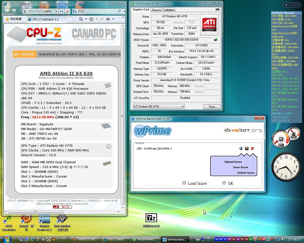The image size is (304, 243).
Task: Click Delete Score in the wPrime menu
Action: [x=246, y=173]
